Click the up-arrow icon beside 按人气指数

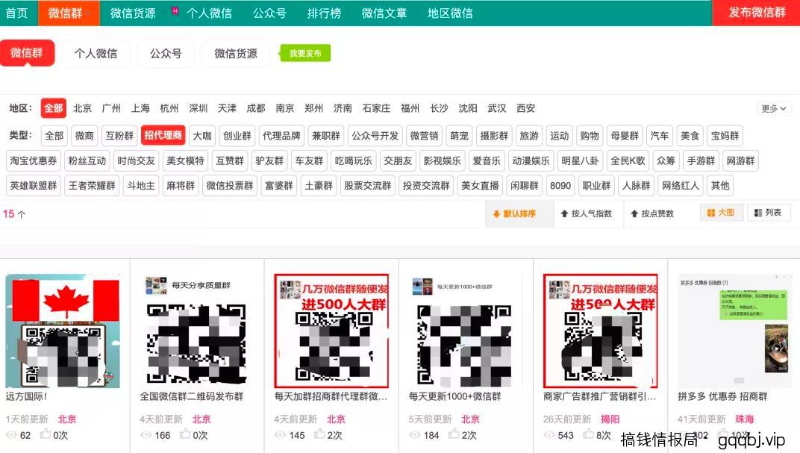point(566,212)
